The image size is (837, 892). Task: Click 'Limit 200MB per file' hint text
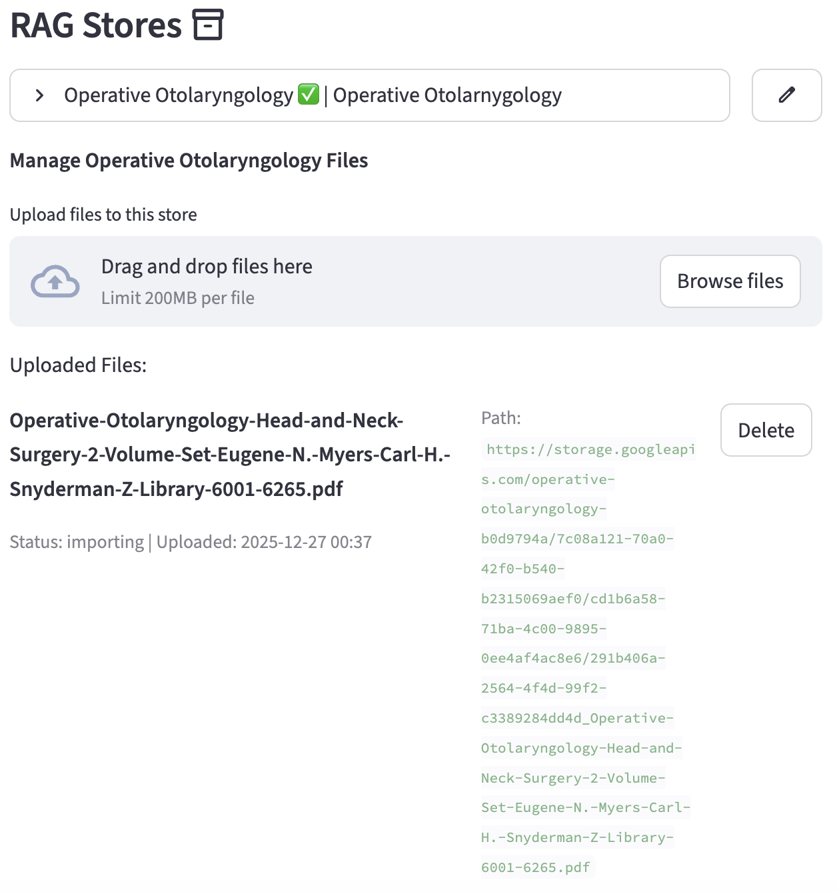[178, 298]
